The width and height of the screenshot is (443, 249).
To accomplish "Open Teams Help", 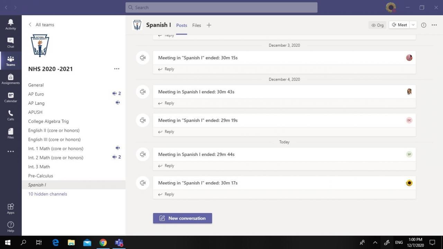I will click(11, 227).
